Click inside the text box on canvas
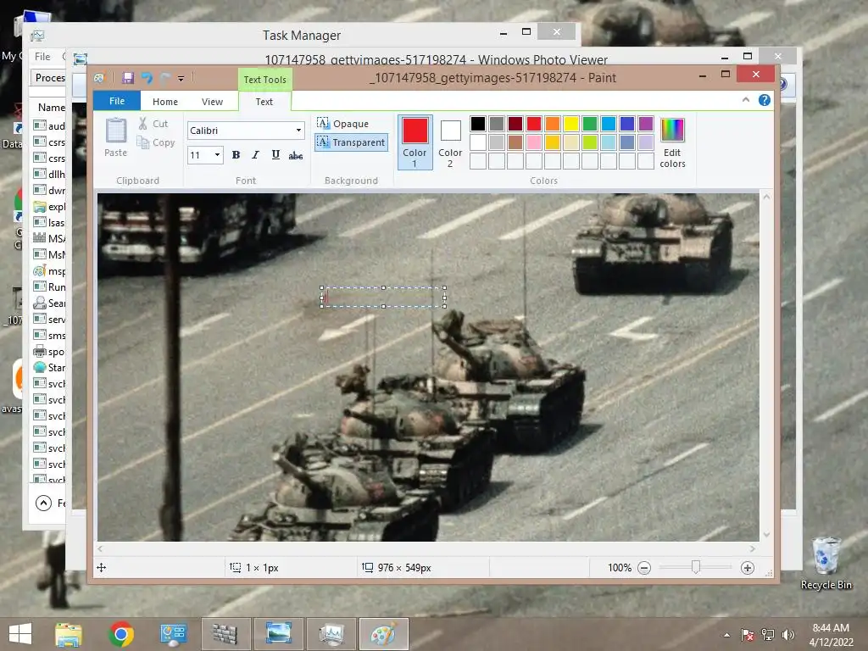The image size is (868, 651). [383, 298]
